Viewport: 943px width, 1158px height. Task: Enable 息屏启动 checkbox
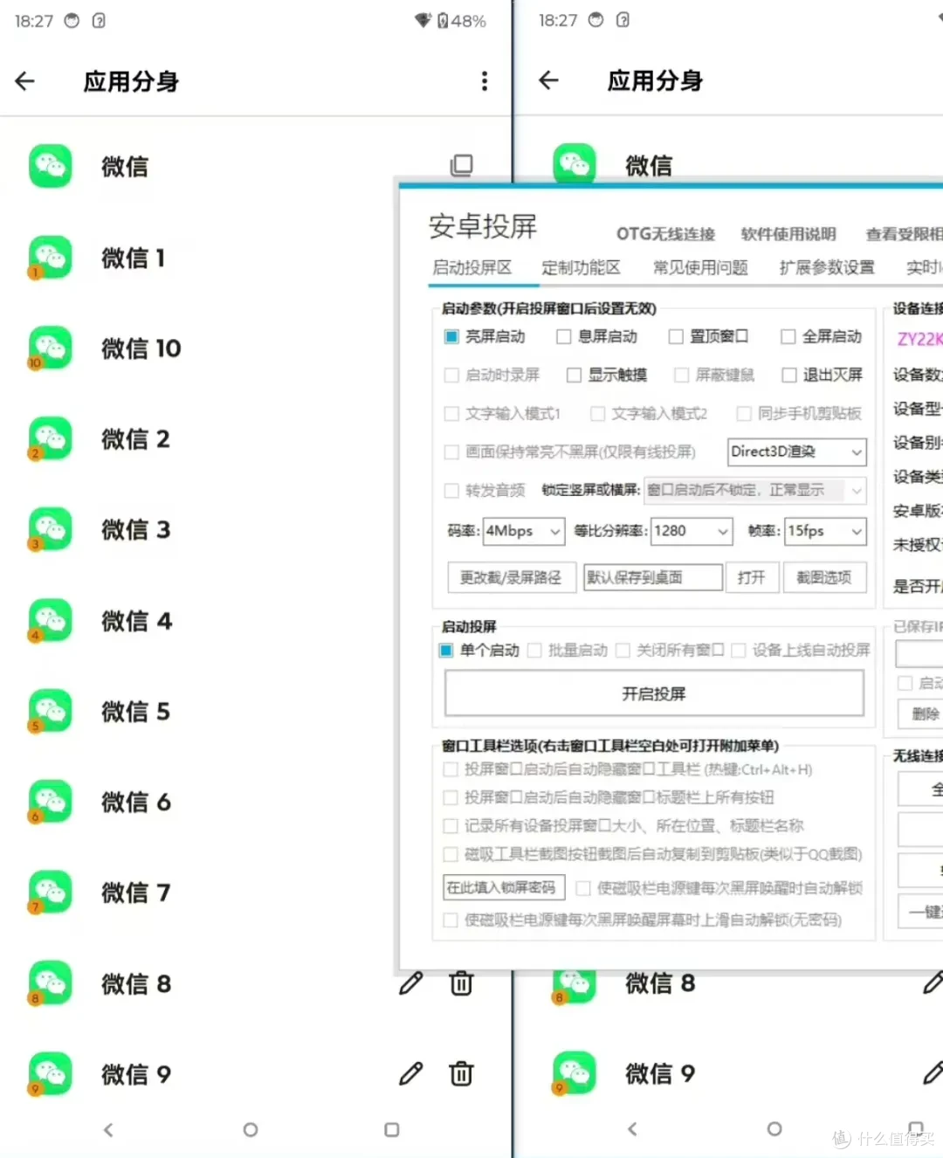pyautogui.click(x=564, y=336)
